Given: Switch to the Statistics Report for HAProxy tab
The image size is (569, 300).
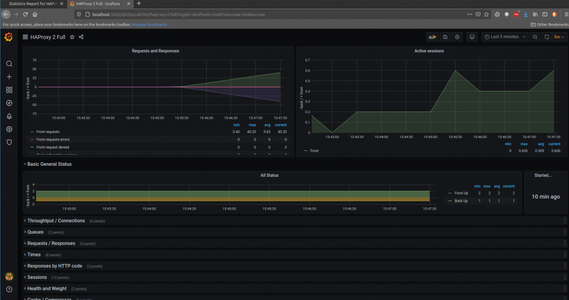Looking at the screenshot, I should tap(33, 4).
